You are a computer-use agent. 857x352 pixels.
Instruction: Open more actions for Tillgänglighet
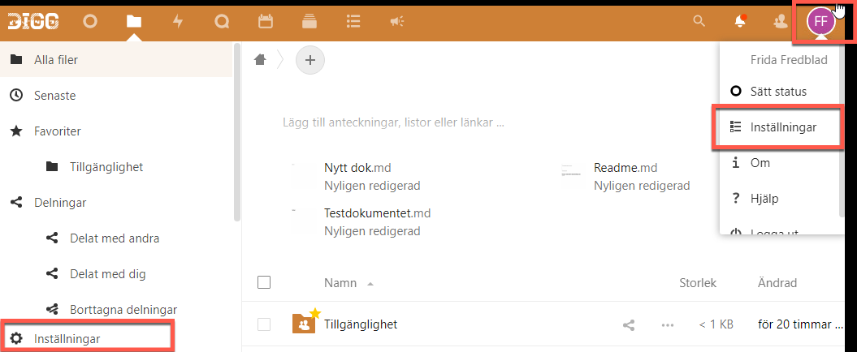tap(668, 324)
